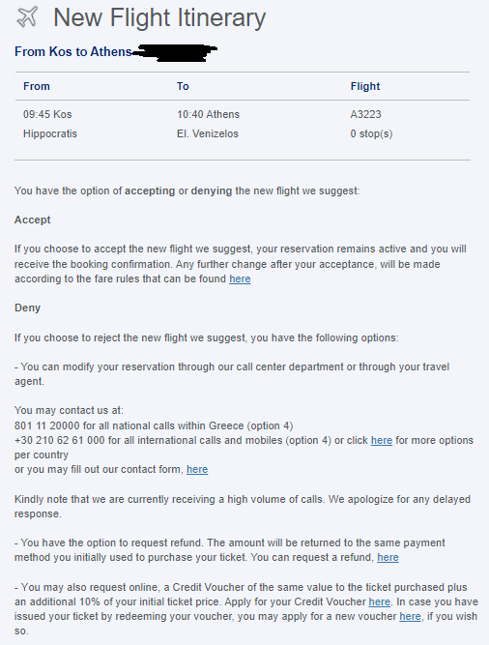Open the contact form 'here' link
Image resolution: width=489 pixels, height=645 pixels.
click(x=197, y=469)
